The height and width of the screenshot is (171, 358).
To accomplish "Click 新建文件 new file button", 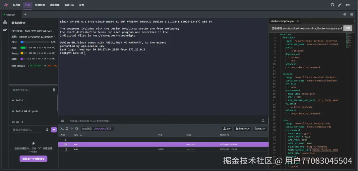I will (x=260, y=129).
